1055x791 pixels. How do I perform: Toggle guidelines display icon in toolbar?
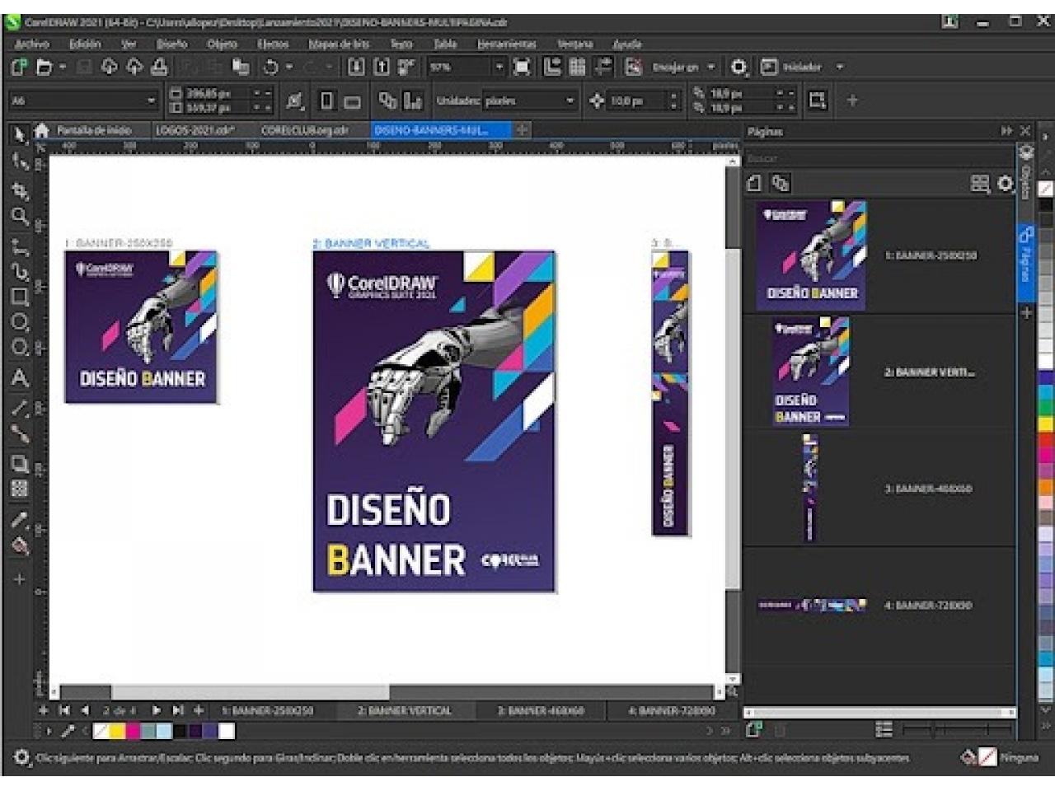tap(603, 67)
